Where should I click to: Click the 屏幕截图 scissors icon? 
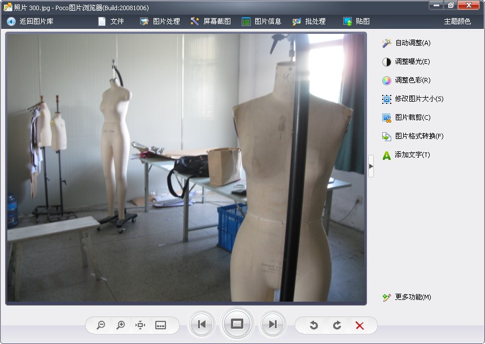click(x=195, y=21)
